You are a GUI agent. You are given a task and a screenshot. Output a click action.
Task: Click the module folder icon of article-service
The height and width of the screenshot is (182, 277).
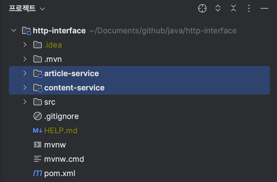[38, 73]
